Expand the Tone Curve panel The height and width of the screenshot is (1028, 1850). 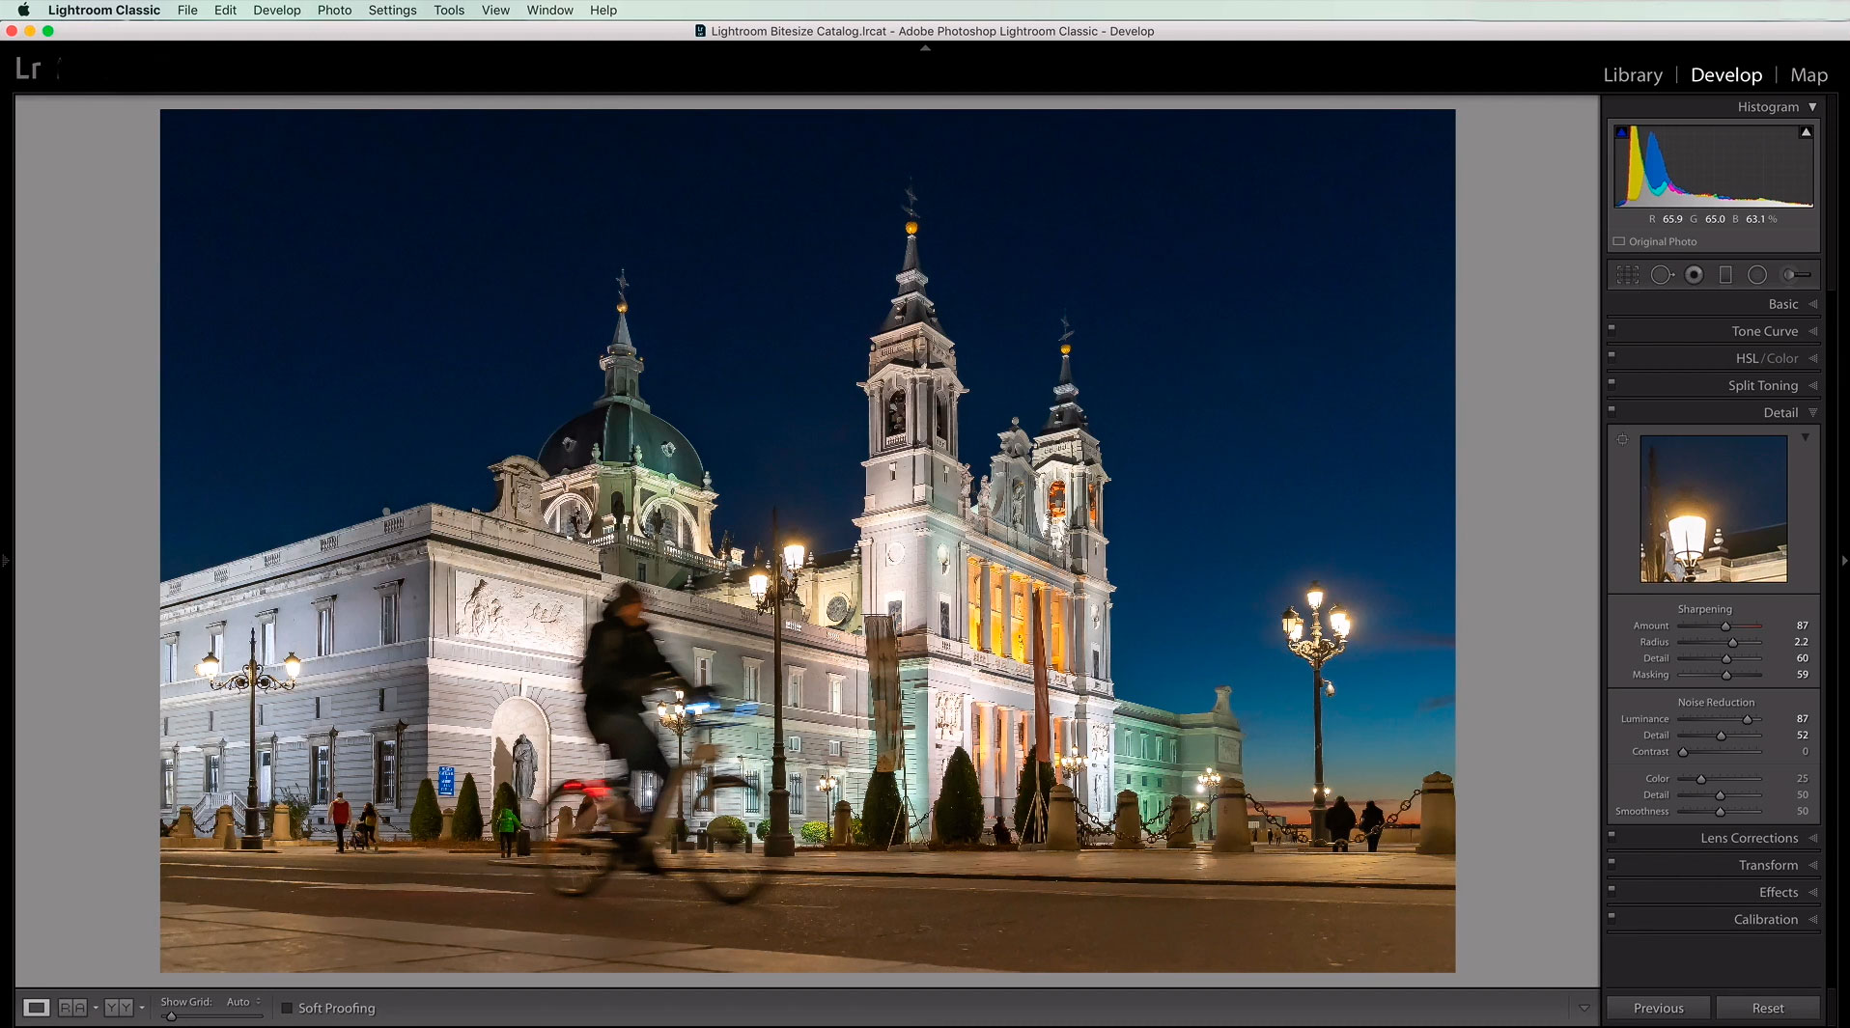click(1812, 331)
